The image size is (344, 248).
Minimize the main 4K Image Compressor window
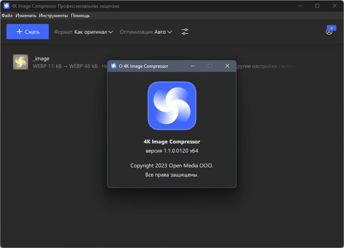300,6
